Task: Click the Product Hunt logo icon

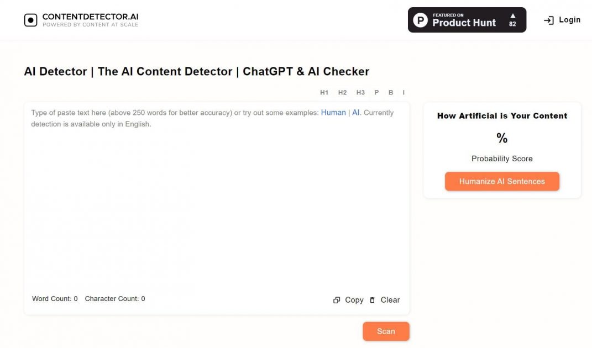Action: 420,20
